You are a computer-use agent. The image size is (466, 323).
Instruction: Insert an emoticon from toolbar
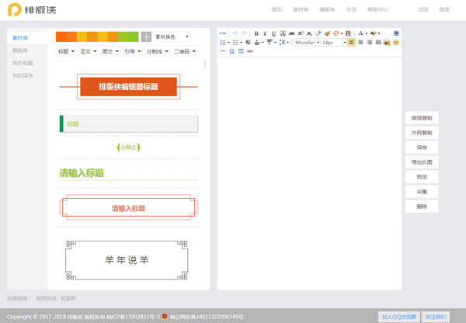397,43
